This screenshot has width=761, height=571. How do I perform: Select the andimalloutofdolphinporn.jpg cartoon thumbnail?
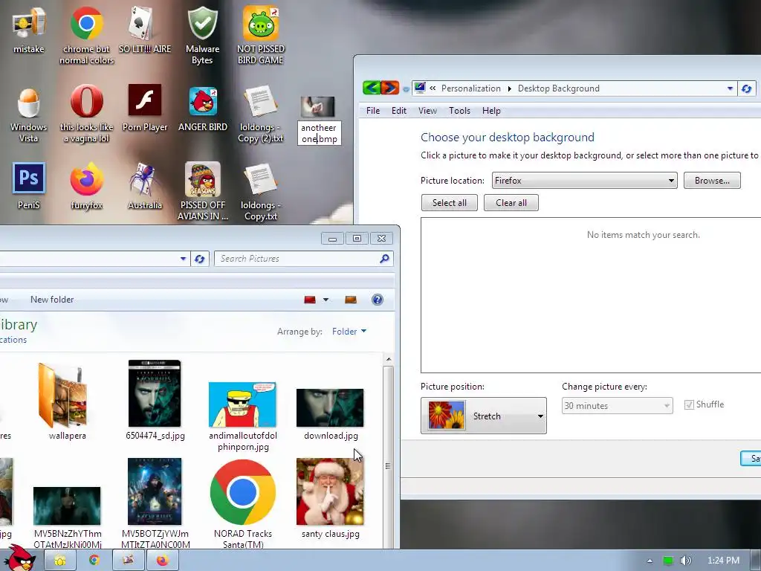[x=243, y=404]
